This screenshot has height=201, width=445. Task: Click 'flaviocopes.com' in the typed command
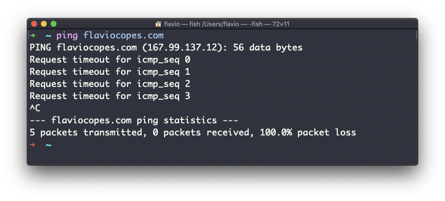(x=124, y=35)
